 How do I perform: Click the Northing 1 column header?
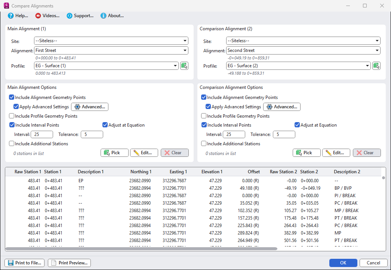coord(141,172)
